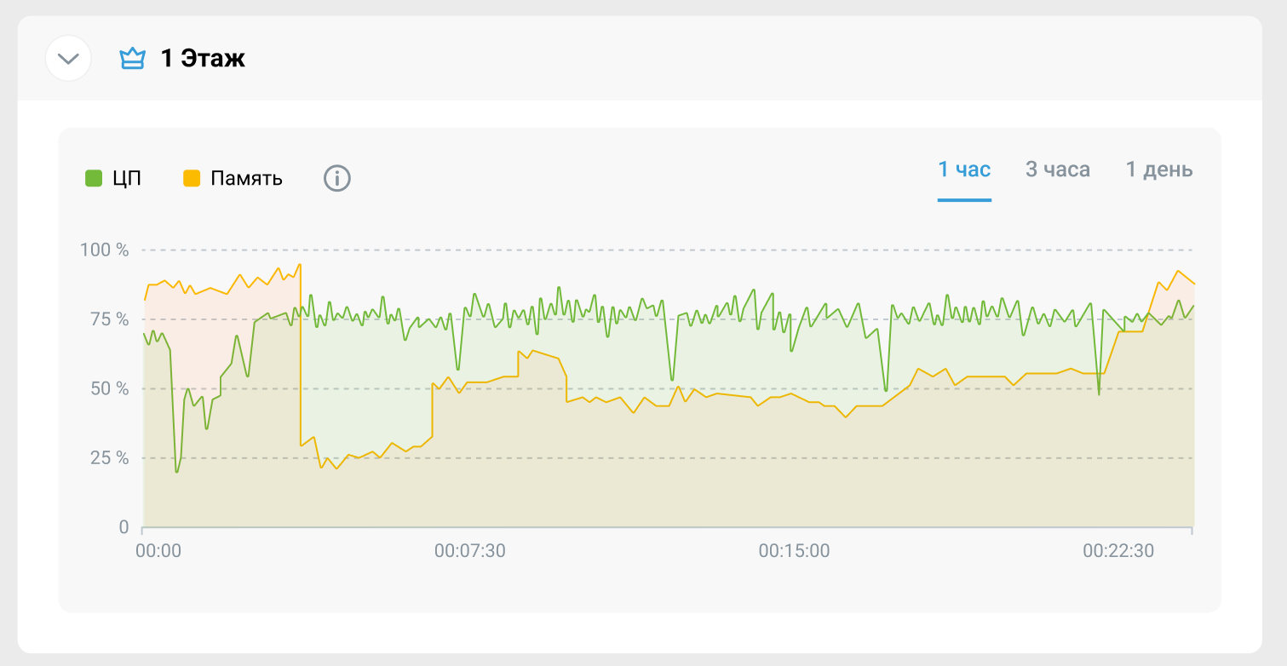Toggle the yellow Память legend swatch
Image resolution: width=1287 pixels, height=666 pixels.
pyautogui.click(x=192, y=179)
